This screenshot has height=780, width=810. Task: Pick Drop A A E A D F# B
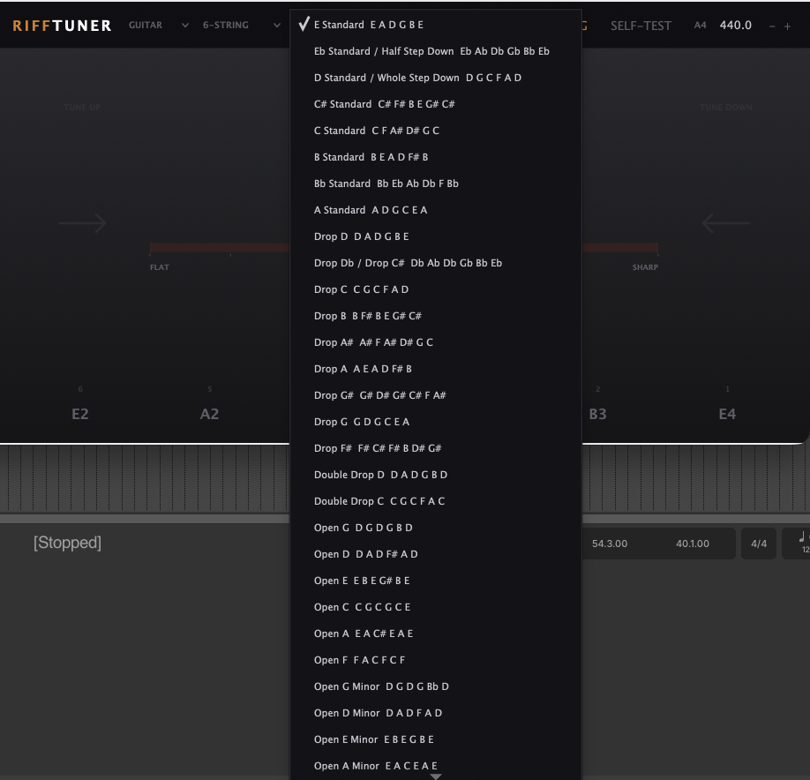[436, 369]
